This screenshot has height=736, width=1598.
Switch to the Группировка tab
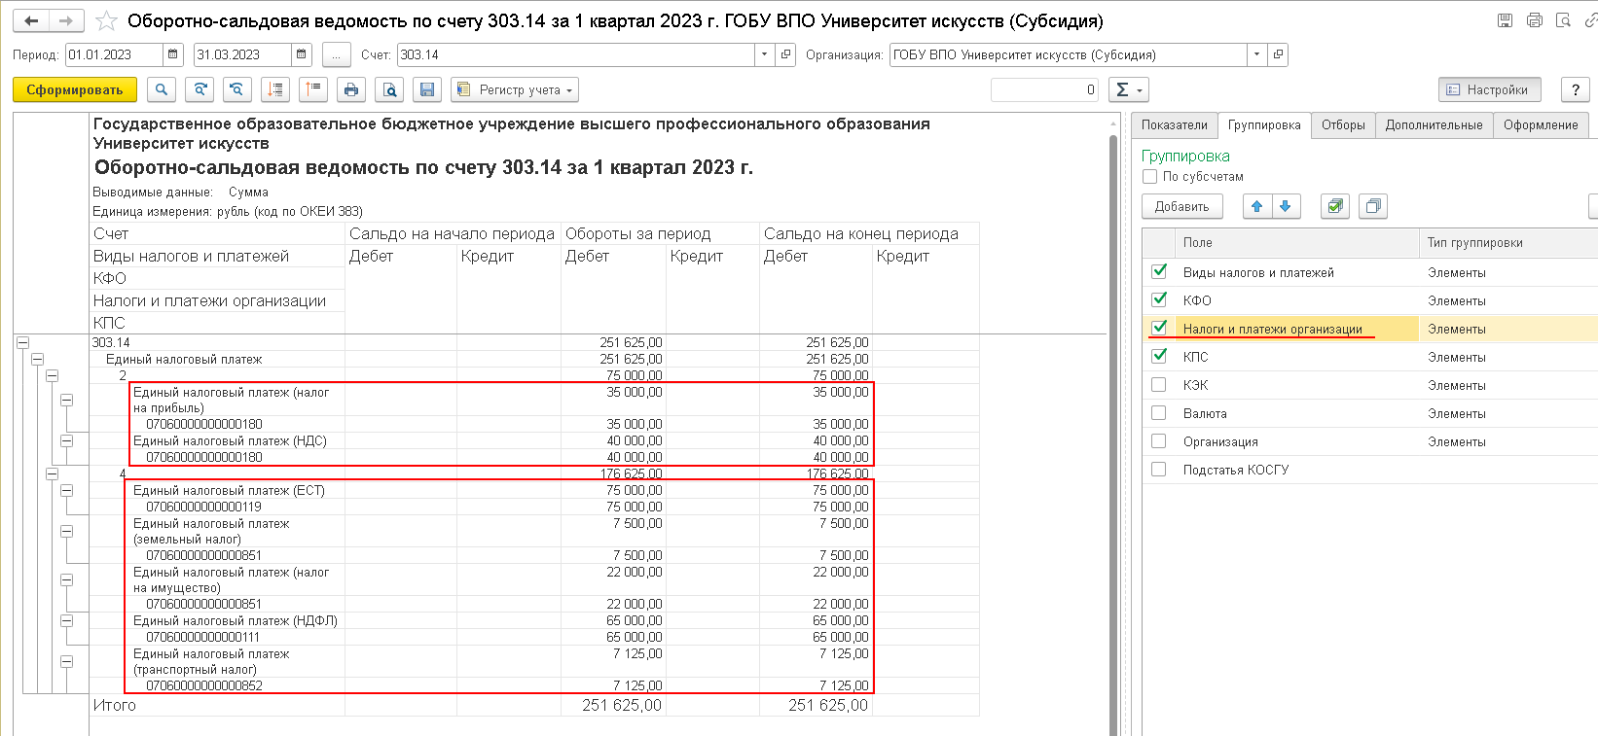1264,124
